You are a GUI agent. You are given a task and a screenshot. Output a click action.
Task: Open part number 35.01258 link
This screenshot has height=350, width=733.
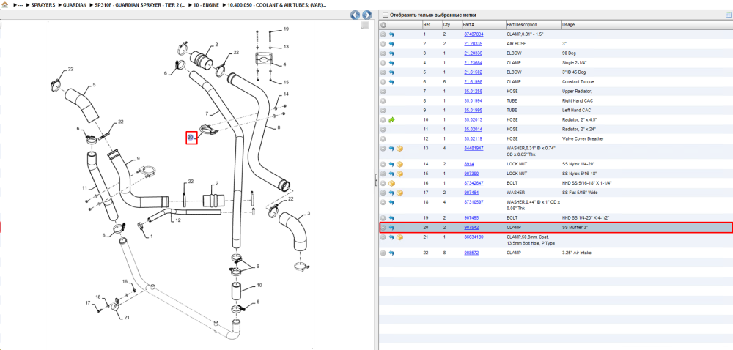pos(473,92)
